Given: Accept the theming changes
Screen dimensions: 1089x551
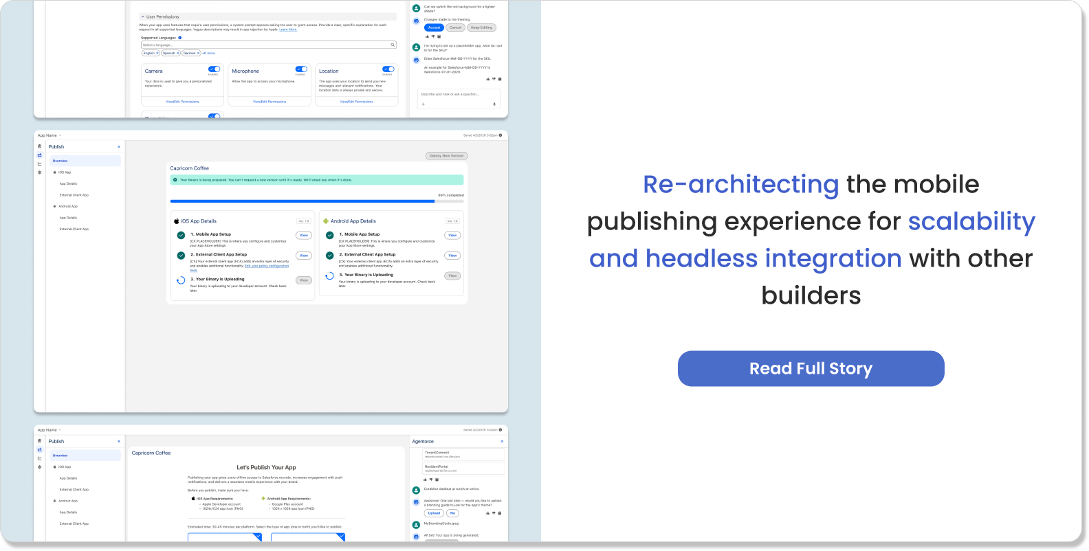Looking at the screenshot, I should point(434,27).
